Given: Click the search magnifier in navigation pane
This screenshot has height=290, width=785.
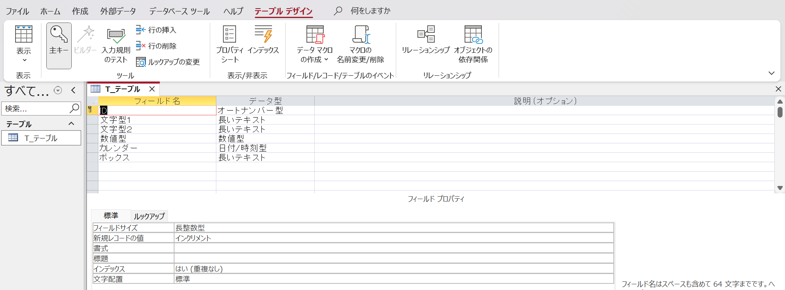Looking at the screenshot, I should tap(74, 108).
